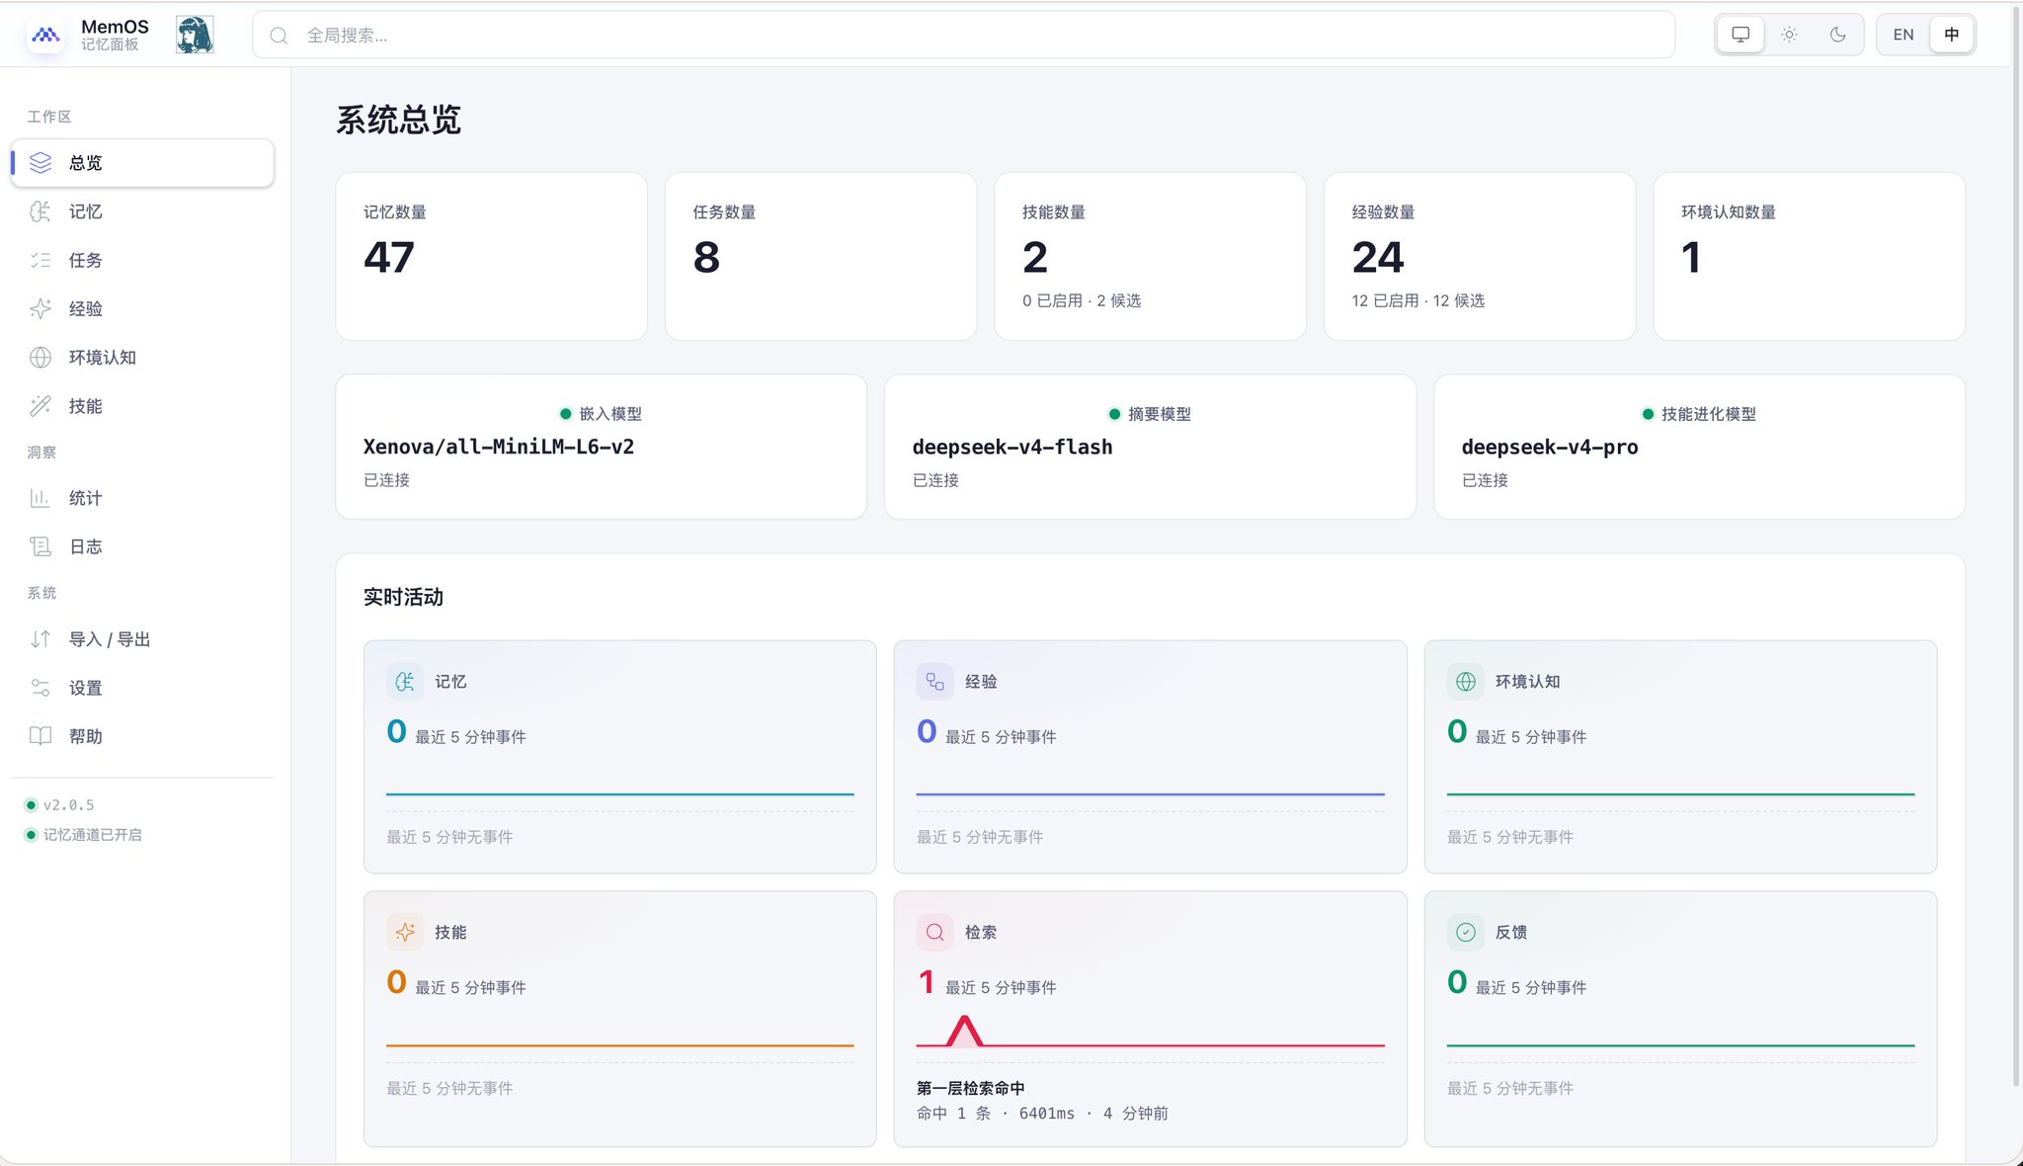Click the 记忆通道已开启 status text
2023x1166 pixels.
93,835
